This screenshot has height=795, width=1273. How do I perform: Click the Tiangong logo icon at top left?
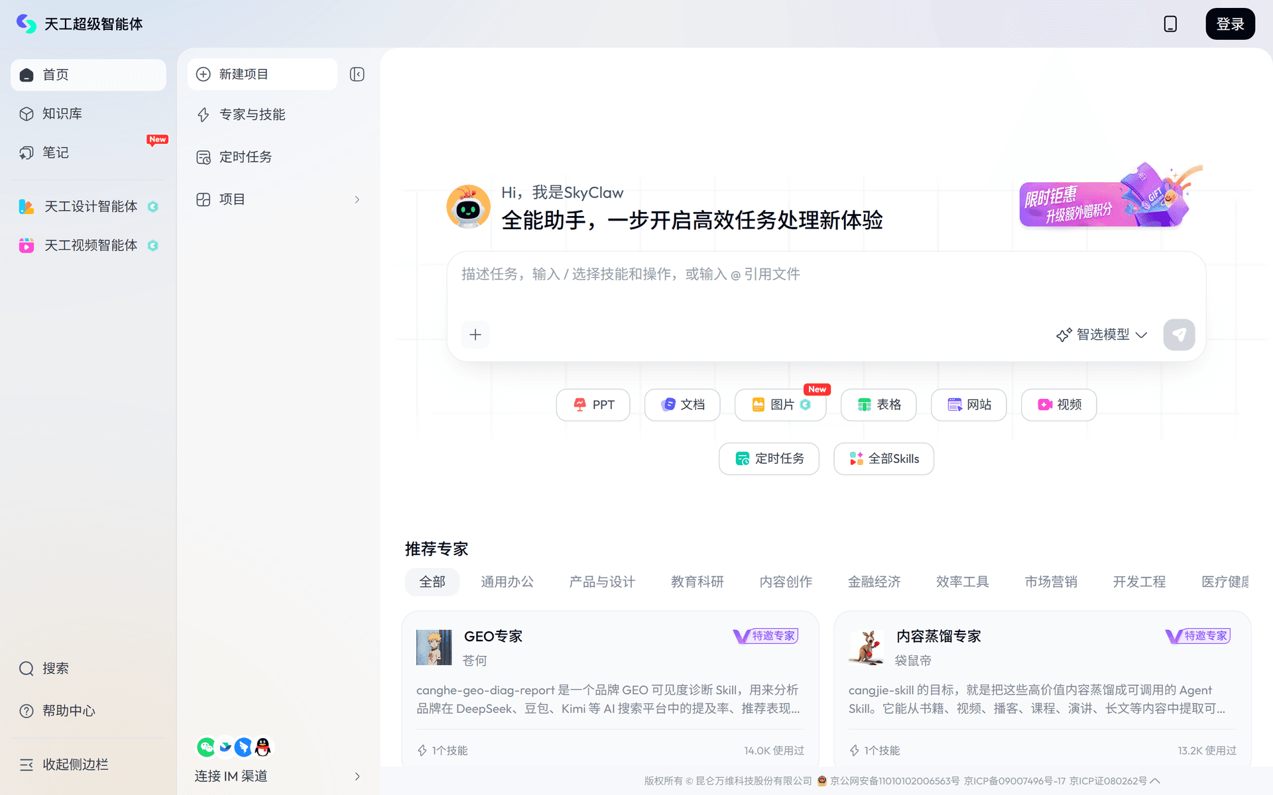(27, 24)
